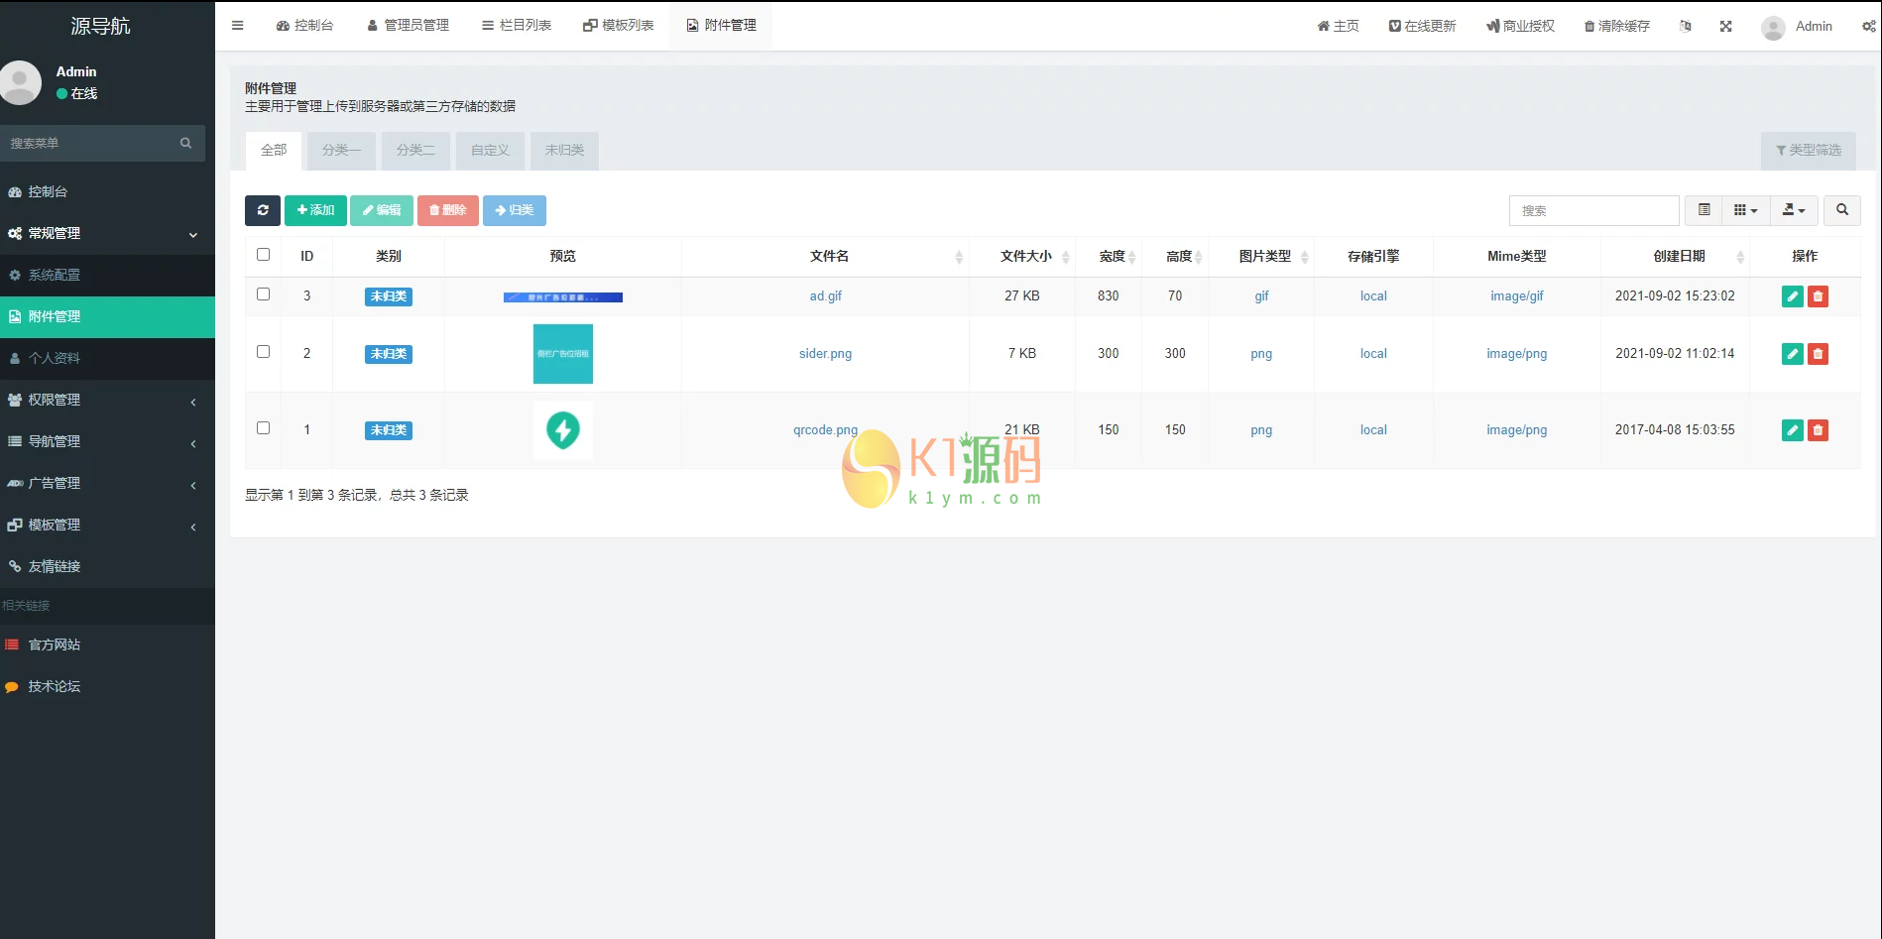
Task: Check the select-all header checkbox
Action: tap(264, 255)
